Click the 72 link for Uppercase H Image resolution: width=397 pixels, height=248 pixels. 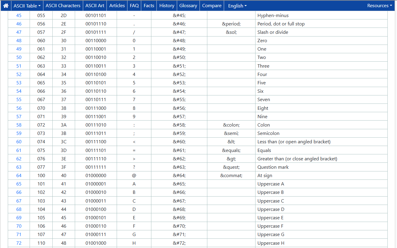tap(19, 243)
